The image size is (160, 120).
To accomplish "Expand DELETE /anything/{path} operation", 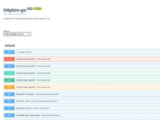I will pyautogui.click(x=82, y=59).
